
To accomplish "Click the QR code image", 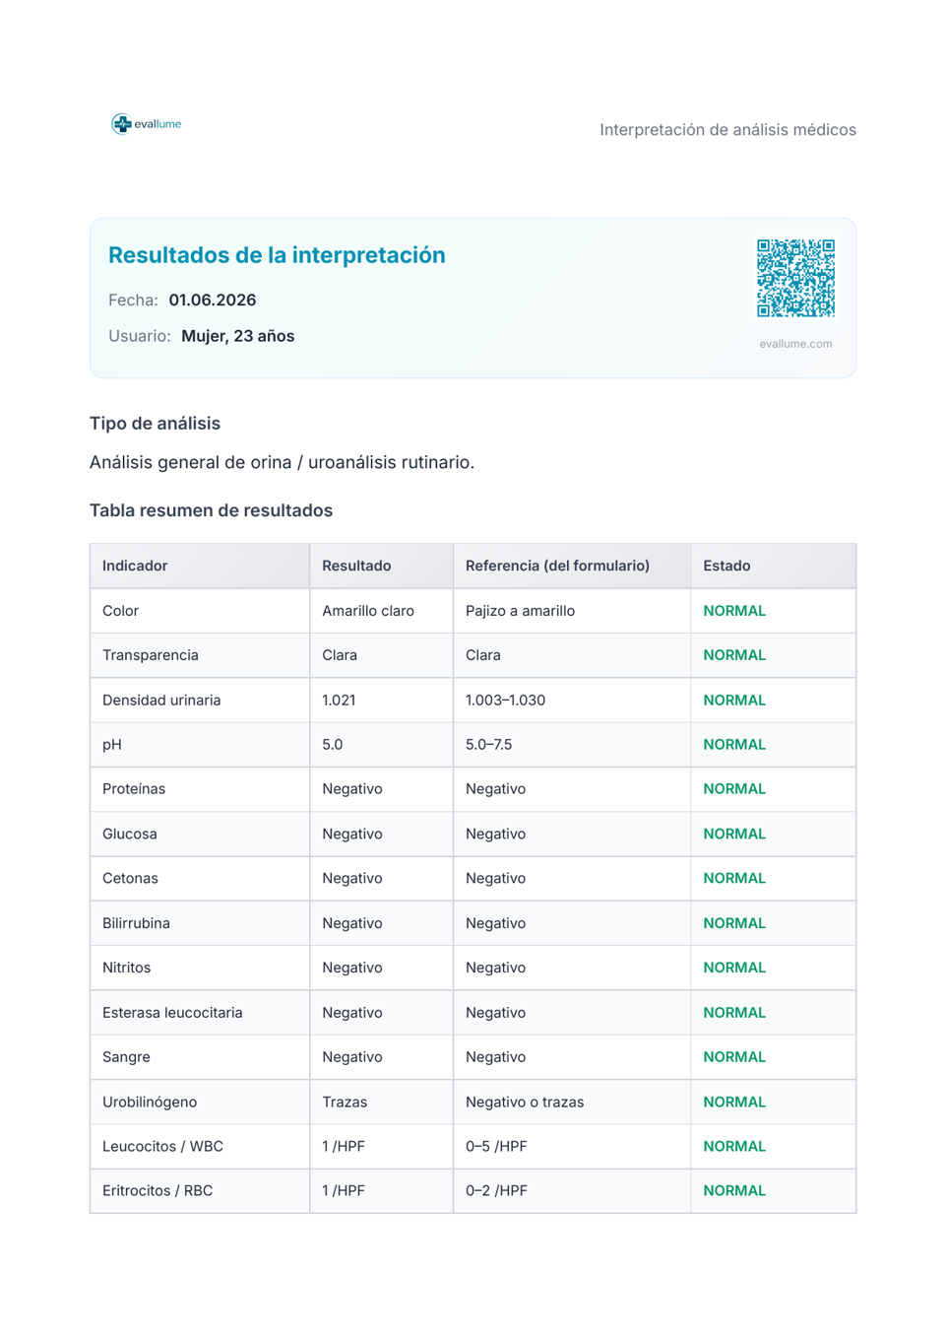I will [x=795, y=278].
